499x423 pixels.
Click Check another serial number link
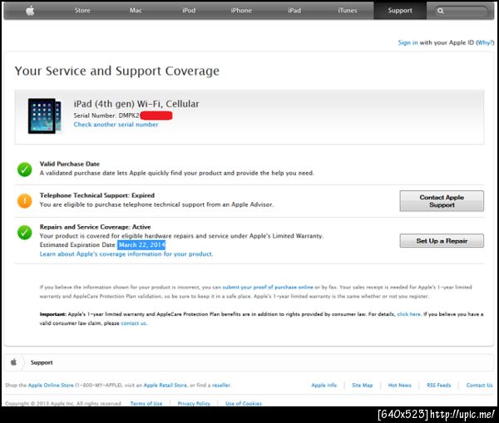(116, 125)
